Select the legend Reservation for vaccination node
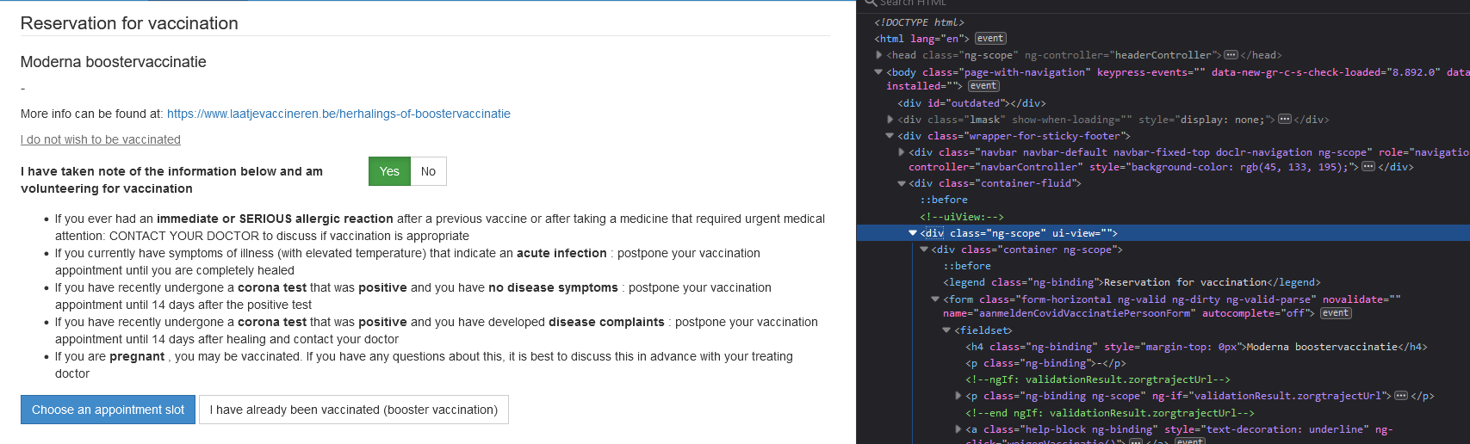Viewport: 1470px width, 444px height. (x=1132, y=282)
